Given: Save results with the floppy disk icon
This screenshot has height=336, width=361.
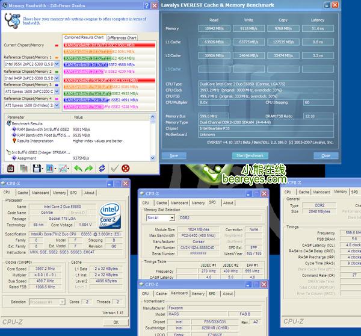Looking at the screenshot, I should point(37,169).
